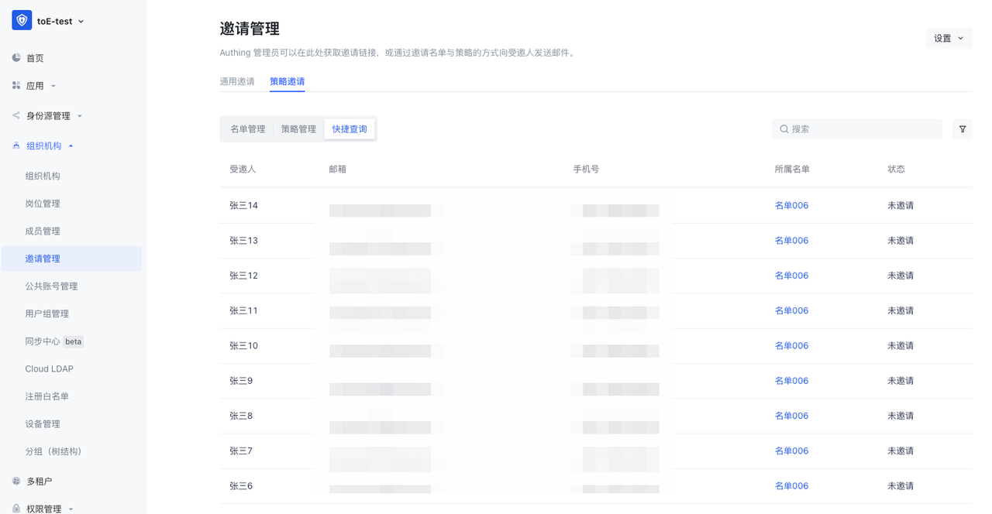The image size is (992, 514).
Task: Collapse the 组织机构 menu section
Action: (x=71, y=146)
